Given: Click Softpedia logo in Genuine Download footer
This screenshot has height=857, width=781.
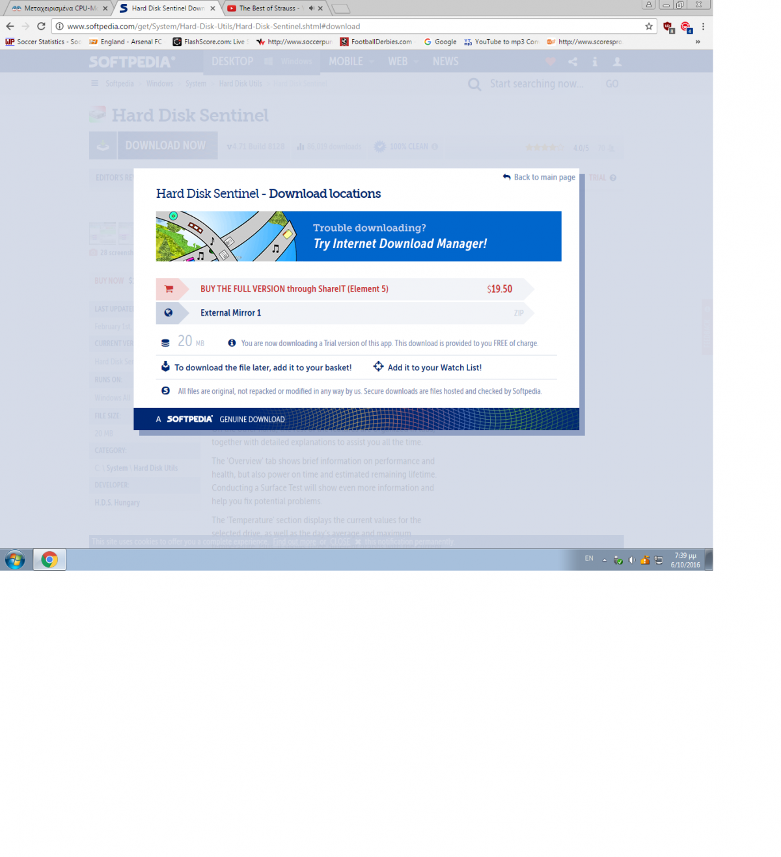Looking at the screenshot, I should tap(189, 419).
